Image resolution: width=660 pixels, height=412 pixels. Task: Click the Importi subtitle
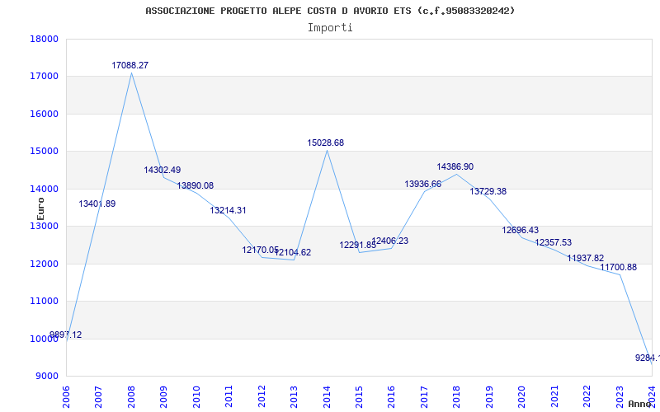click(330, 28)
